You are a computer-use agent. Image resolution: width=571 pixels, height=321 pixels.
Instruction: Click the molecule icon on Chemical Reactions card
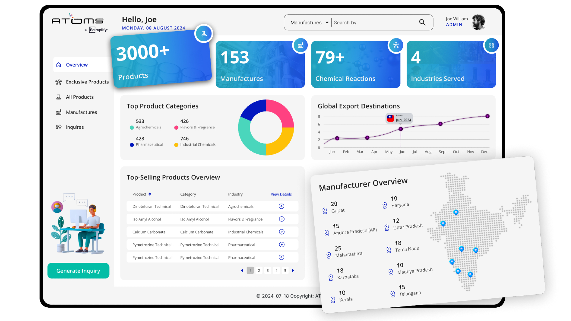pyautogui.click(x=396, y=45)
